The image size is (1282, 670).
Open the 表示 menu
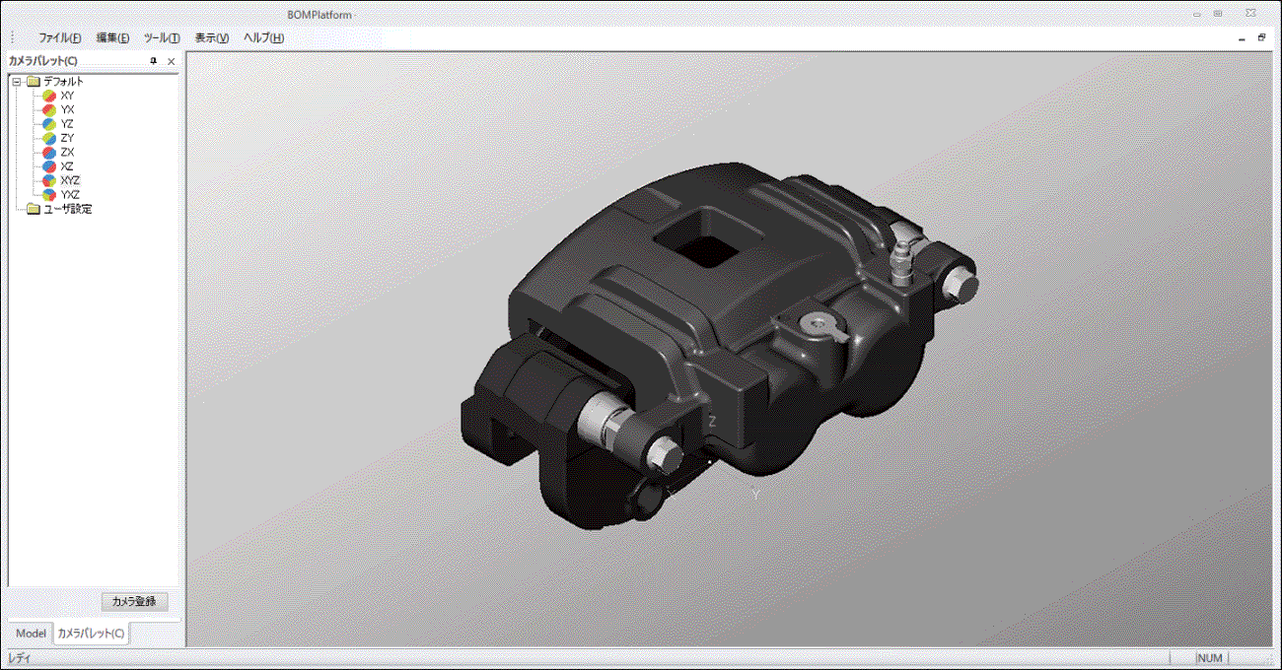211,38
